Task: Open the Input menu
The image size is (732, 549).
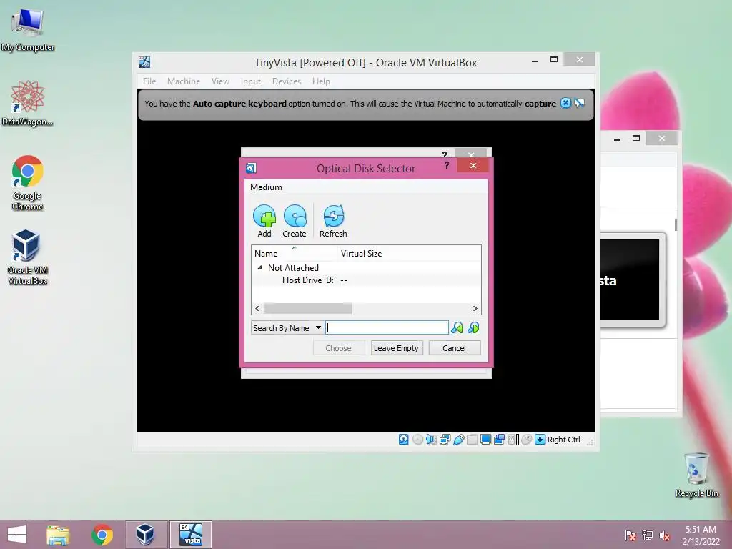Action: point(251,81)
